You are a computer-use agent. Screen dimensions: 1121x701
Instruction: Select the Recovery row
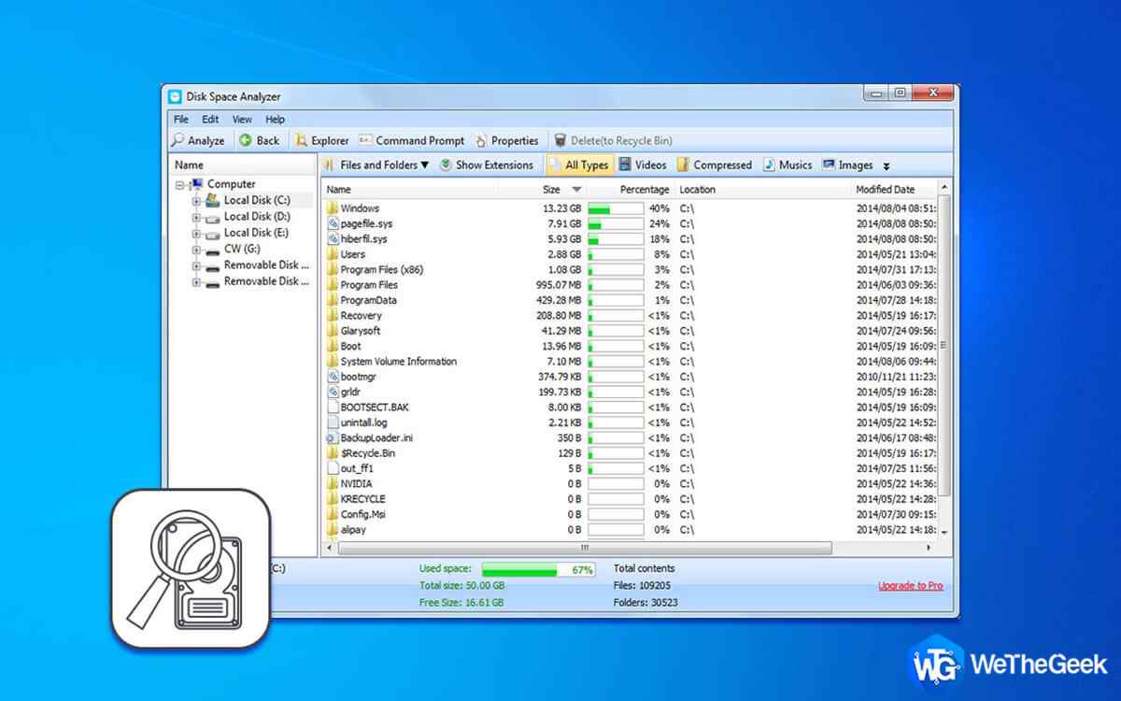coord(630,316)
